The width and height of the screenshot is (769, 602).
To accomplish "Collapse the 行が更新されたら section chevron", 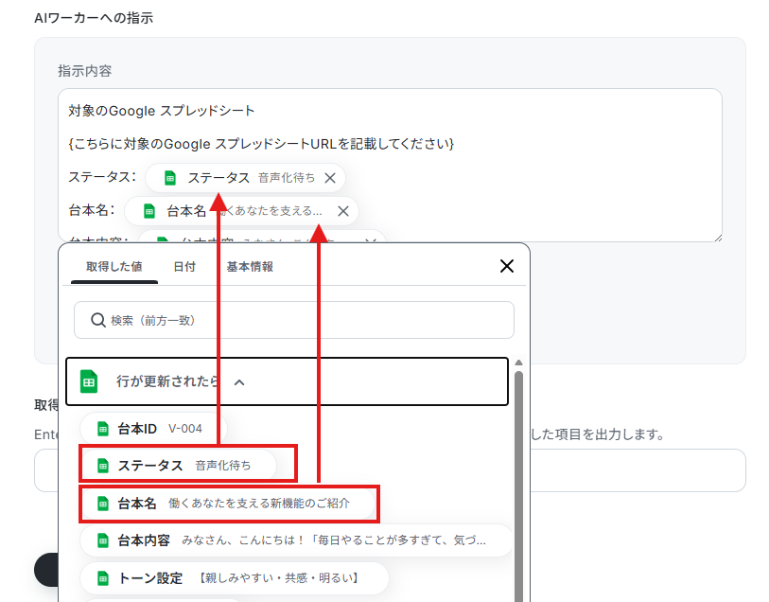I will 239,382.
